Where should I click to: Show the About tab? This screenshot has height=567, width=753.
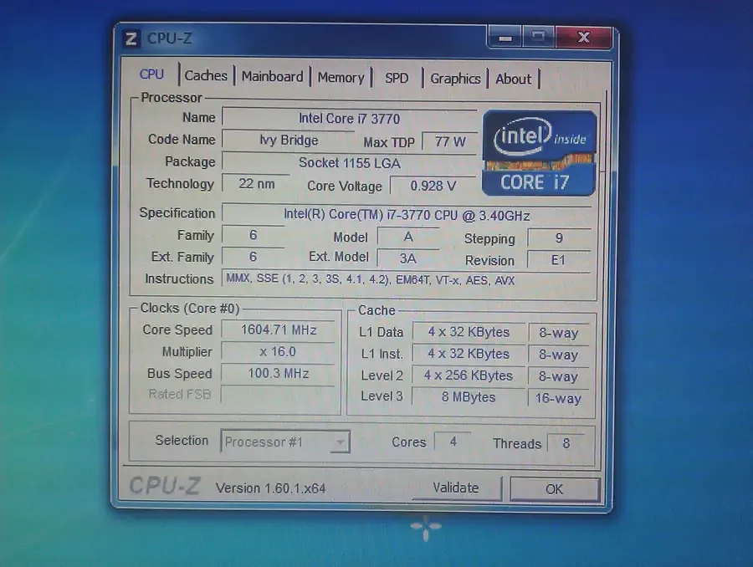point(514,79)
